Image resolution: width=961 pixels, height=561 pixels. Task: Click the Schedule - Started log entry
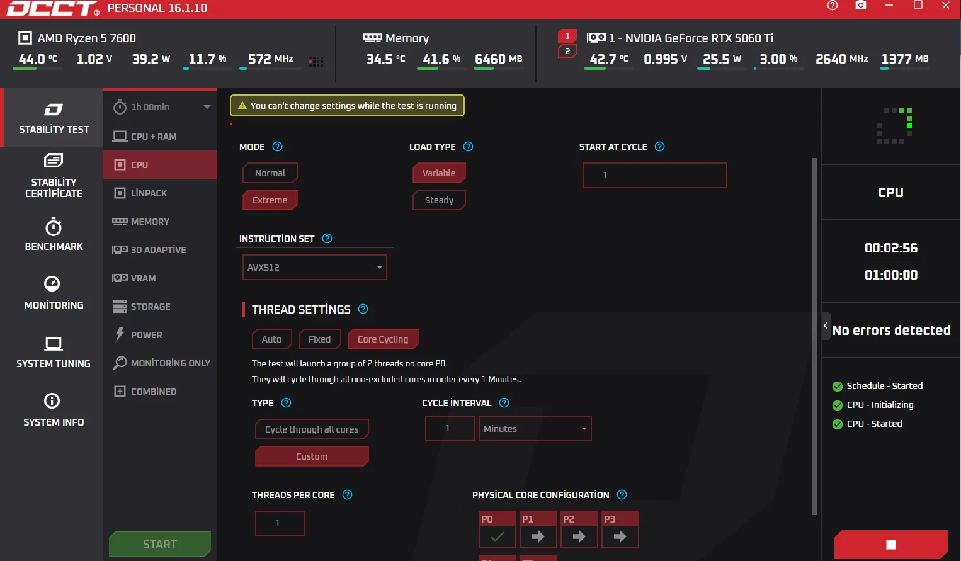click(877, 386)
